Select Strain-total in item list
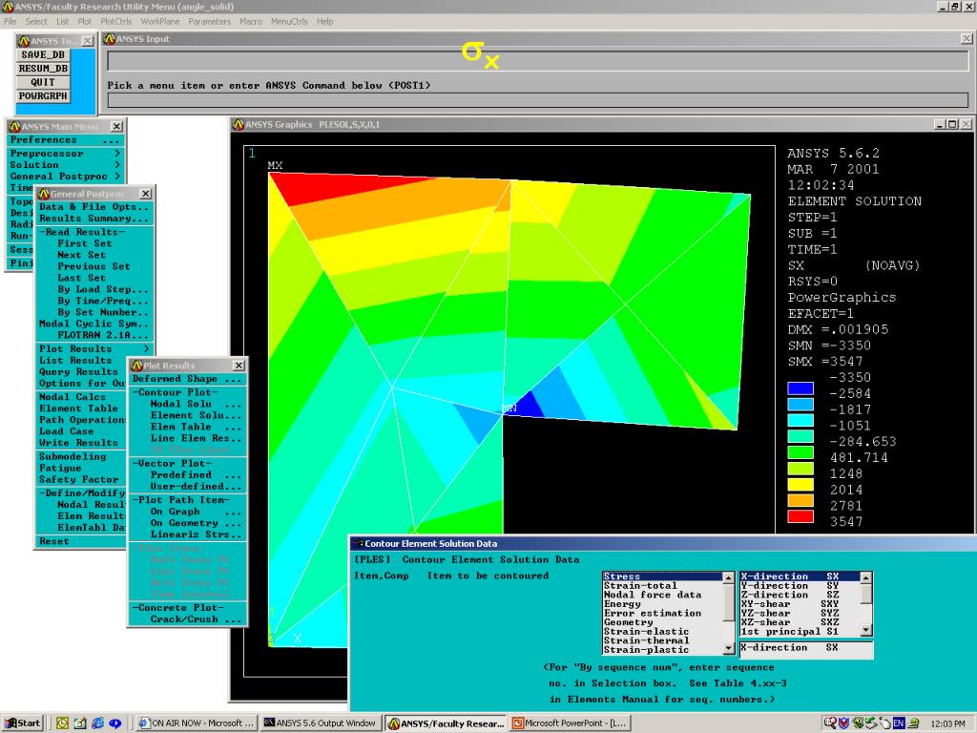This screenshot has height=733, width=977. pos(662,586)
